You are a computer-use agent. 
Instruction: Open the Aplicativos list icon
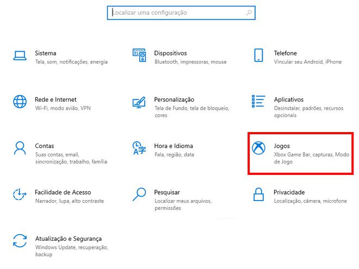tap(259, 101)
